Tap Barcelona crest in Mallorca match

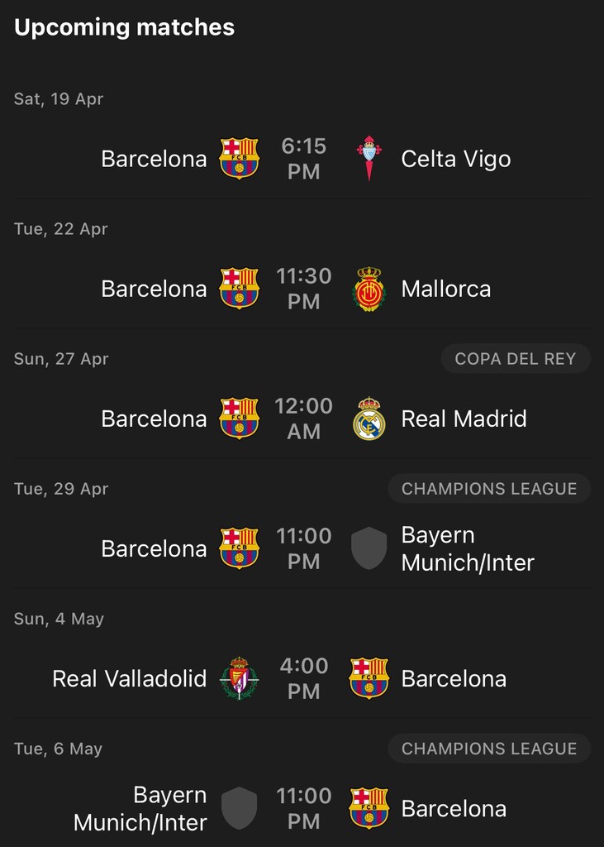[239, 289]
